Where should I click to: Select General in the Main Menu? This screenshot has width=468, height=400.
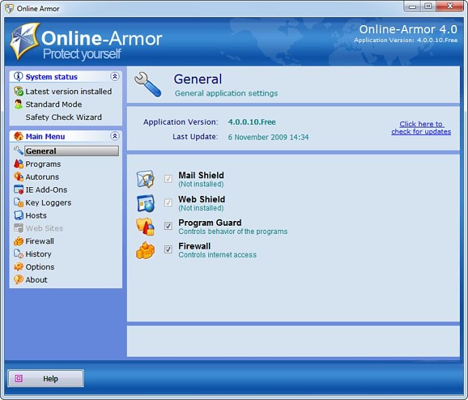[41, 151]
